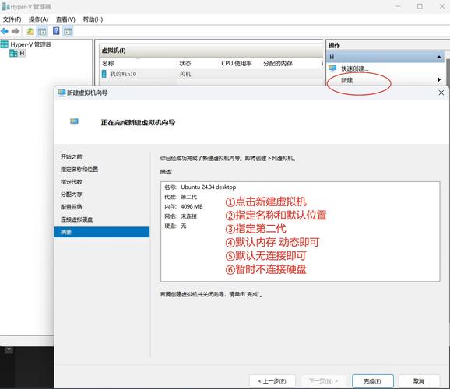
Task: Click the show/hide action pane icon
Action: (x=68, y=31)
